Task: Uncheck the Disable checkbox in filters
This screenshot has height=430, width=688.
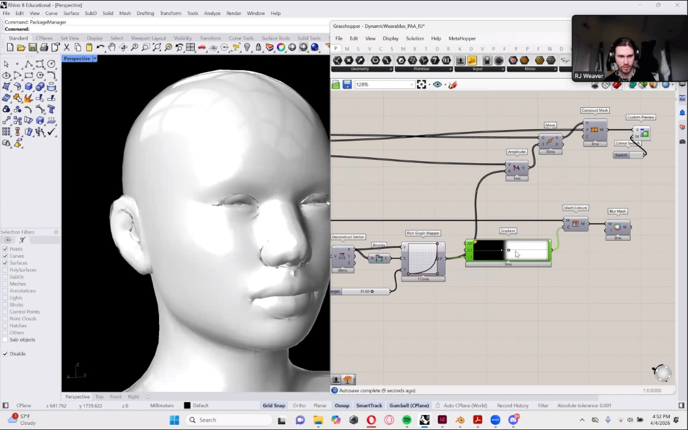Action: click(x=5, y=354)
